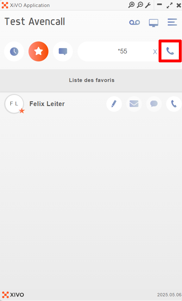182x301 pixels.
Task: Click the F L avatar circle
Action: pos(14,104)
